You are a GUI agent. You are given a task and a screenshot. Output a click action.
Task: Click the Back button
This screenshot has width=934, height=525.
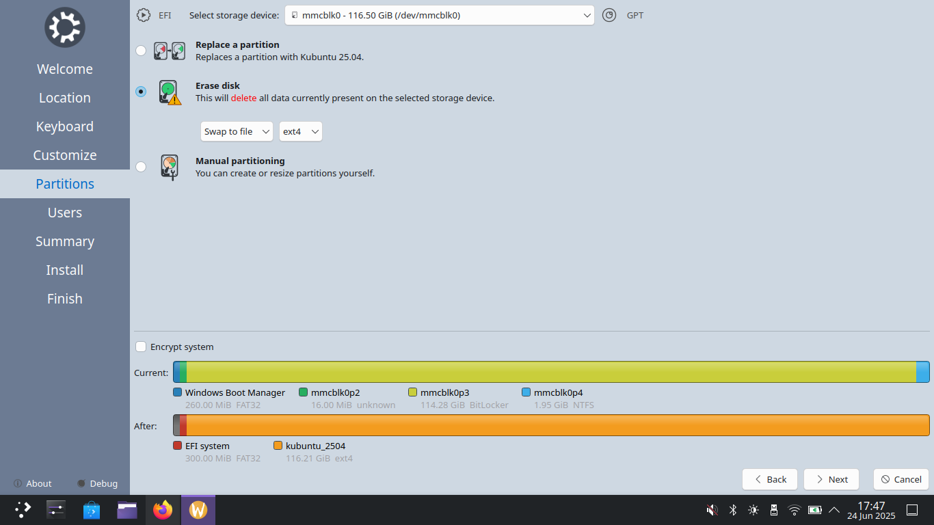coord(770,479)
